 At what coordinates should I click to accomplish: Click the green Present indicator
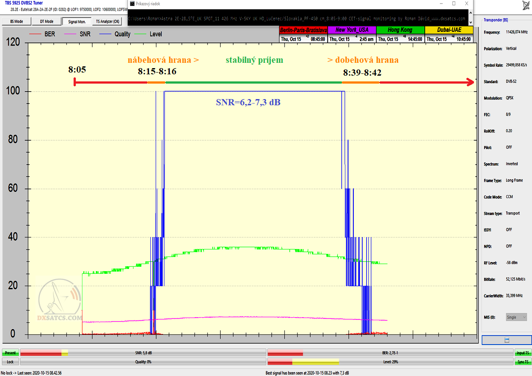pos(10,353)
